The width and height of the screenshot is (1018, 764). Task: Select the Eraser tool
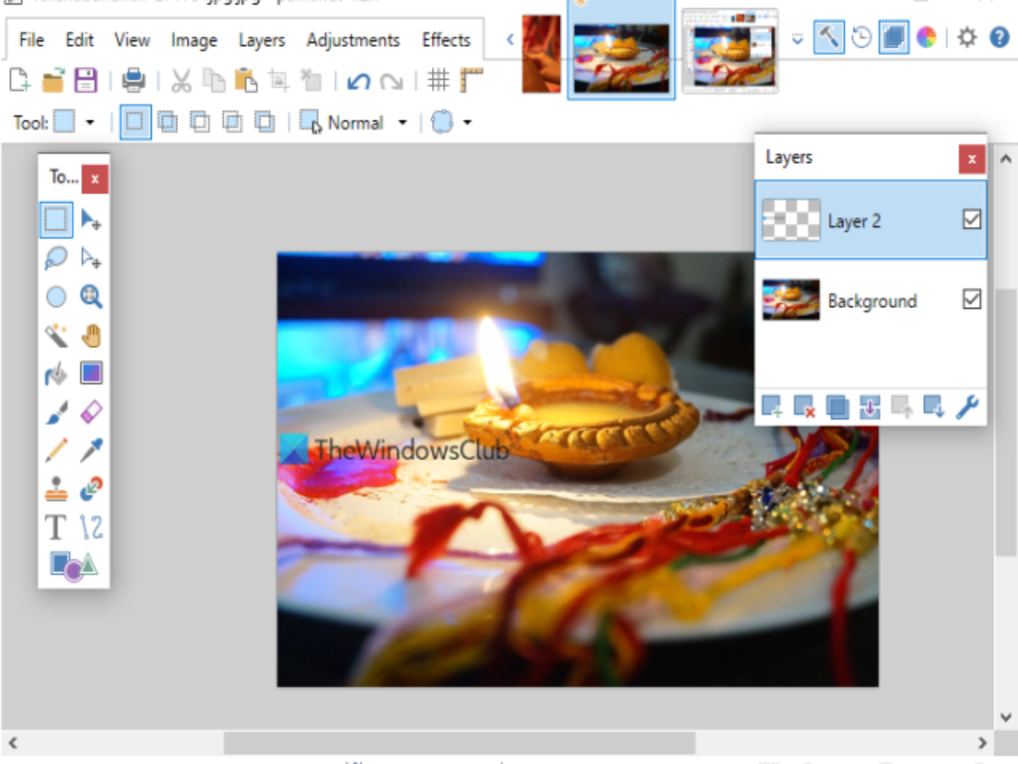[x=91, y=413]
